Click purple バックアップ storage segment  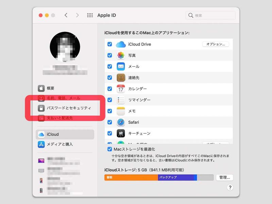[x=176, y=177]
